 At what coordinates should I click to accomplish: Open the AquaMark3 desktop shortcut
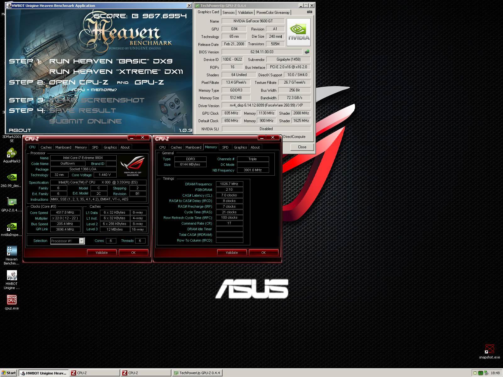[12, 156]
